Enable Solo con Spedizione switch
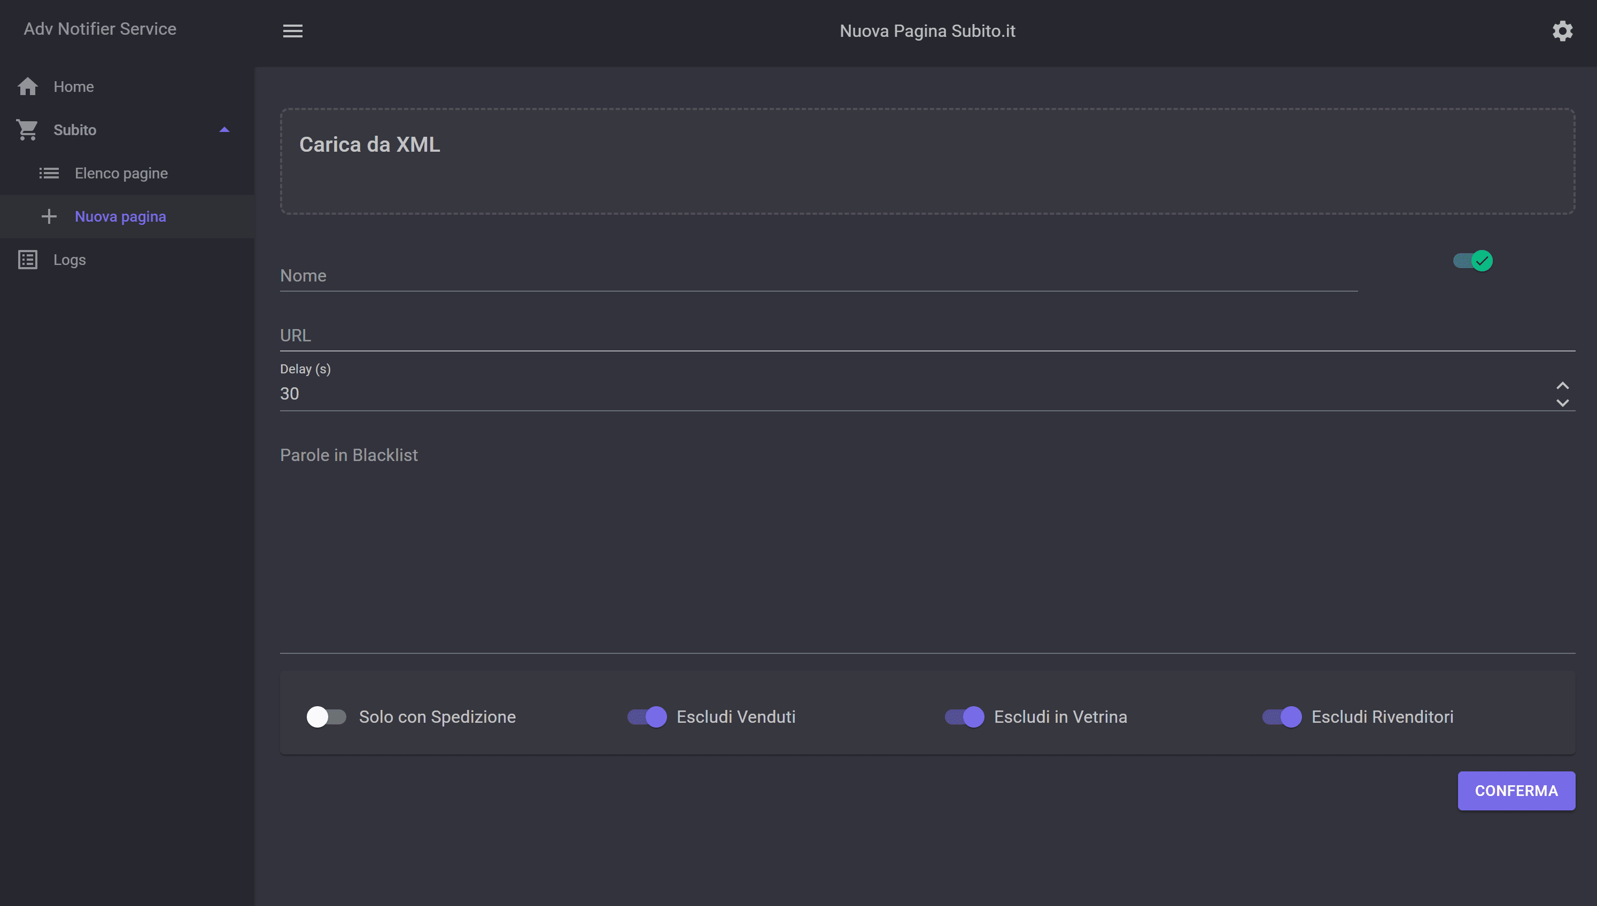Viewport: 1597px width, 906px height. (x=326, y=717)
